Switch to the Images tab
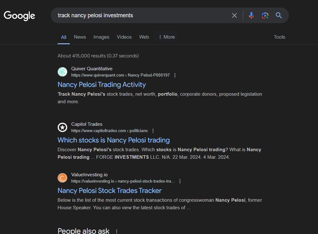The image size is (318, 234). pos(101,37)
